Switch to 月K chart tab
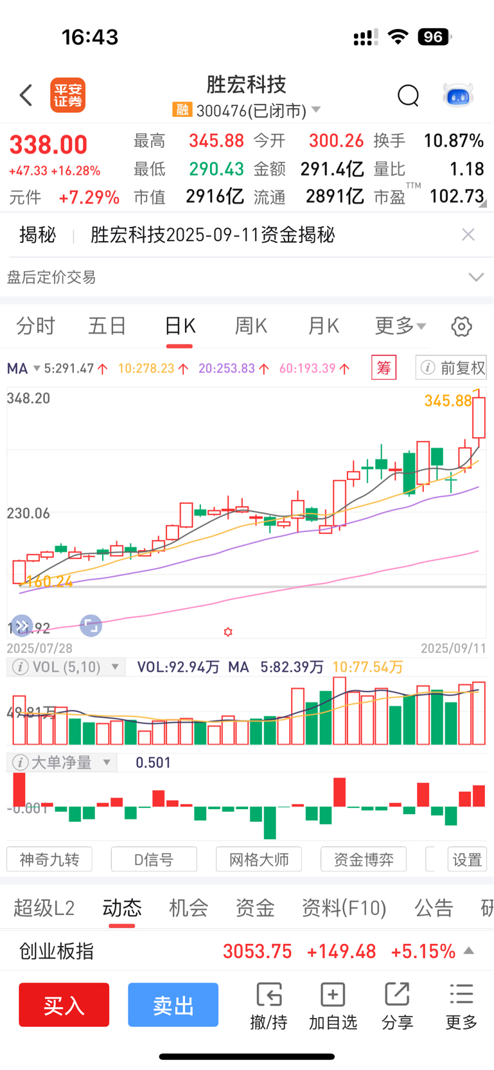This screenshot has height=1070, width=494. (323, 326)
